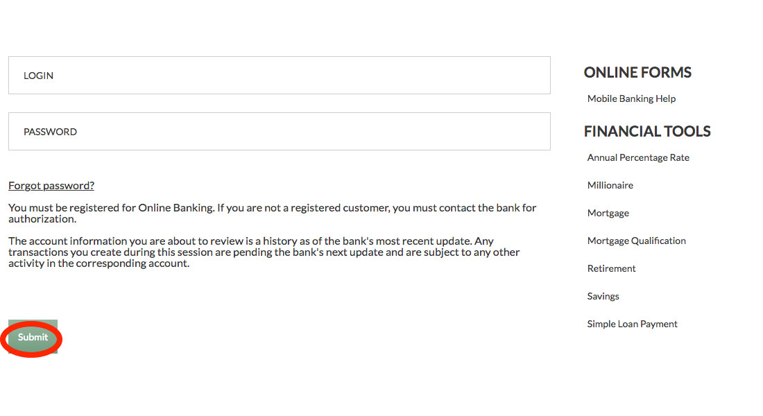Viewport: 763px width, 416px height.
Task: Select the Millionaire financial tool
Action: coord(610,185)
